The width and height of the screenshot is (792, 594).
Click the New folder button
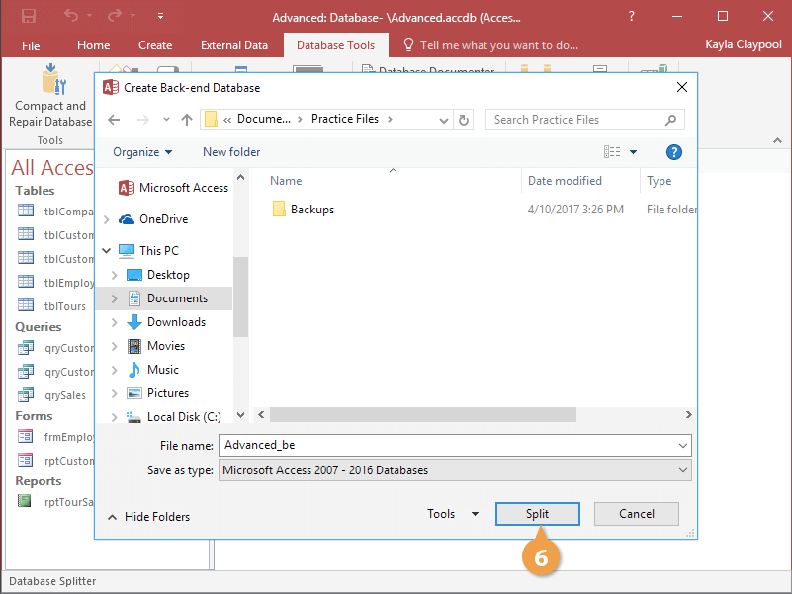[231, 152]
